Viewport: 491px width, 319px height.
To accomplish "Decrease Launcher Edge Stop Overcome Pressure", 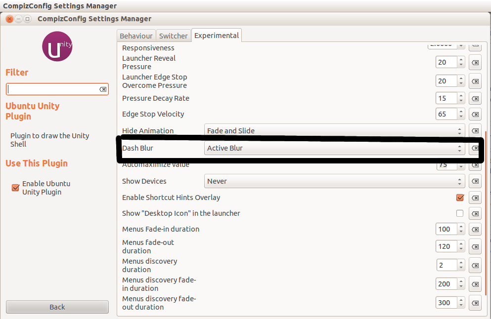I will coord(461,84).
